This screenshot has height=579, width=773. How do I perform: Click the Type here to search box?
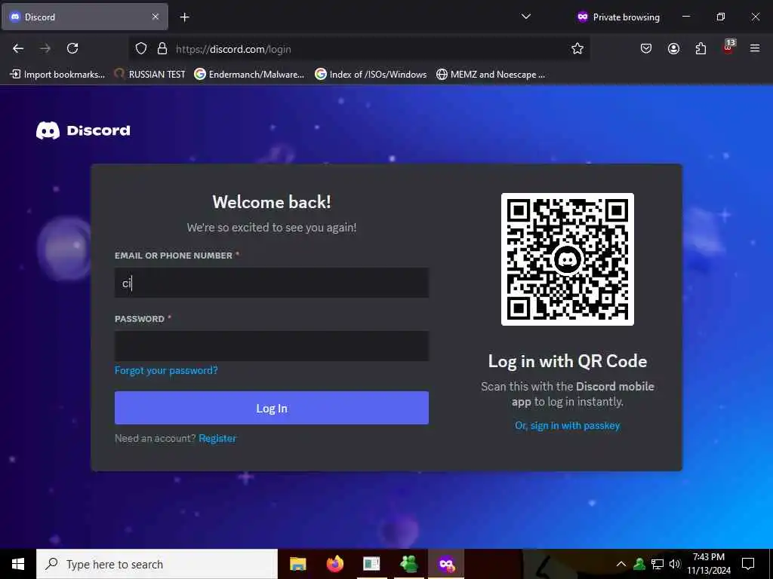coord(157,564)
